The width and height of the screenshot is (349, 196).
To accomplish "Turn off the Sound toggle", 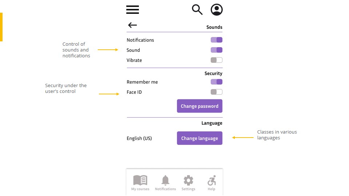I will (216, 50).
